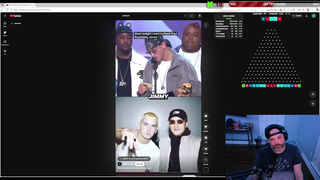Open YouTube notifications bell

tap(306, 16)
